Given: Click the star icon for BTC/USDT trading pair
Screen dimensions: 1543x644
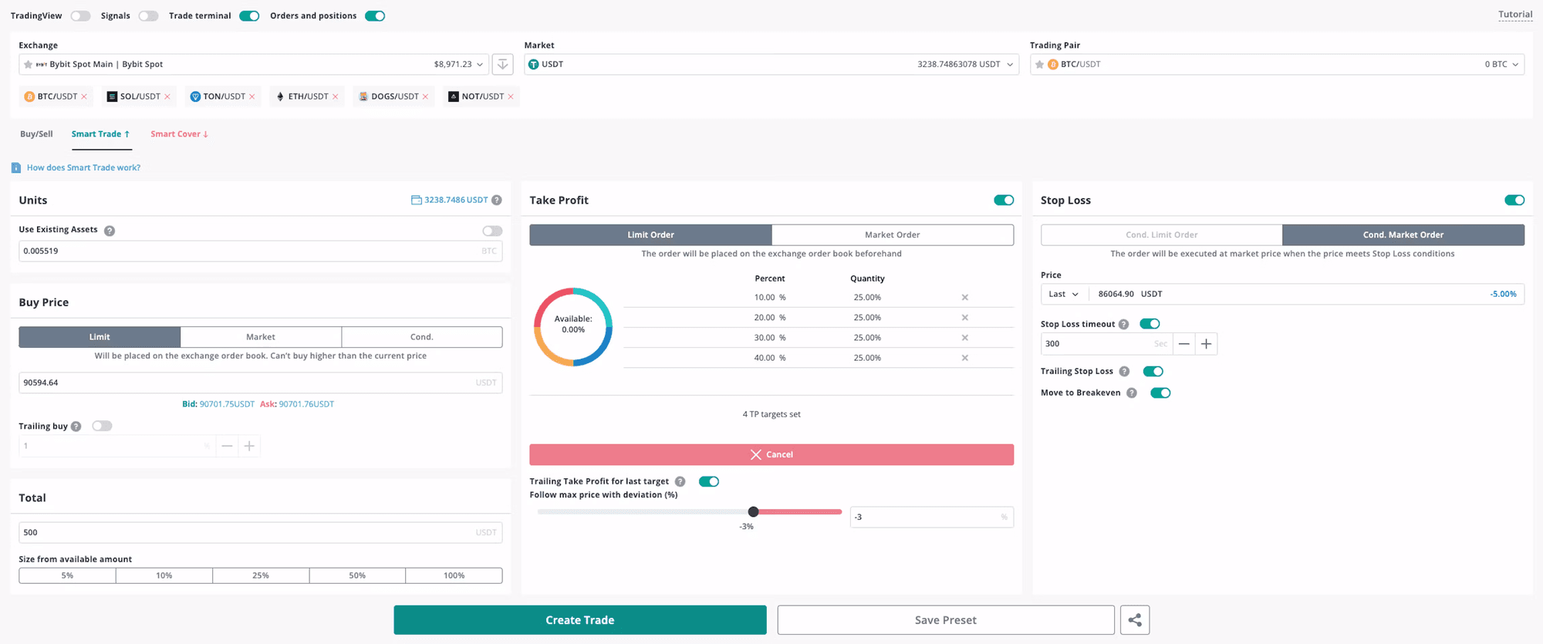Looking at the screenshot, I should click(x=1040, y=64).
